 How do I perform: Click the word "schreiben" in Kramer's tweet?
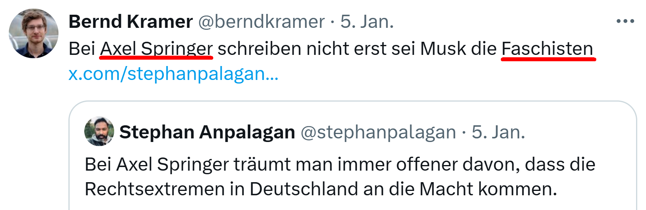[259, 49]
